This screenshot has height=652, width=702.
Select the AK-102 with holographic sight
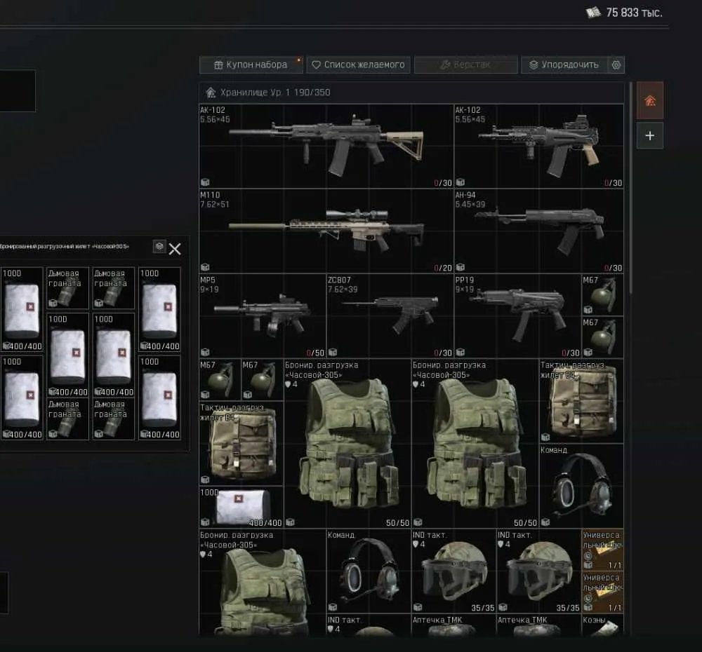point(539,147)
